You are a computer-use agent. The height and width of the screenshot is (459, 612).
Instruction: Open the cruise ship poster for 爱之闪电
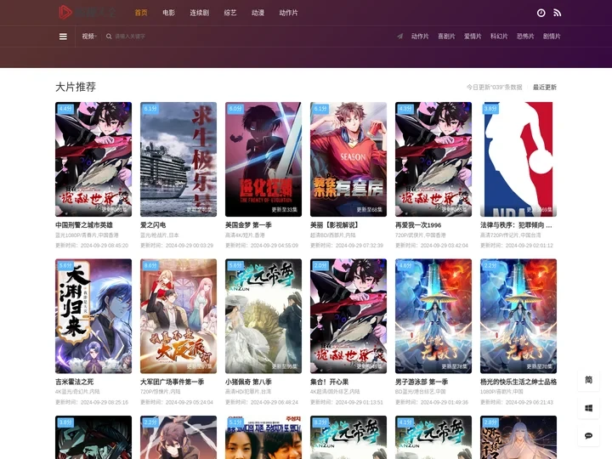point(178,159)
